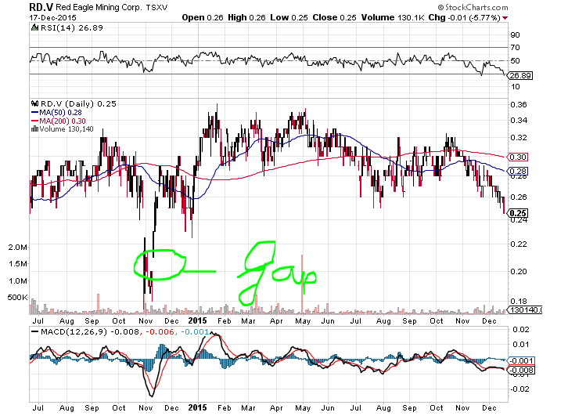Click the boxed -0.008 MACD axis tag

pos(521,371)
